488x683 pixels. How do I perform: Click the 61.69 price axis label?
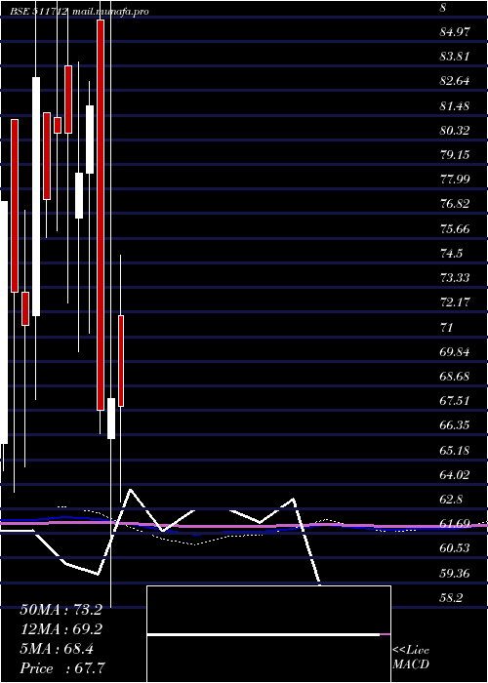point(455,524)
